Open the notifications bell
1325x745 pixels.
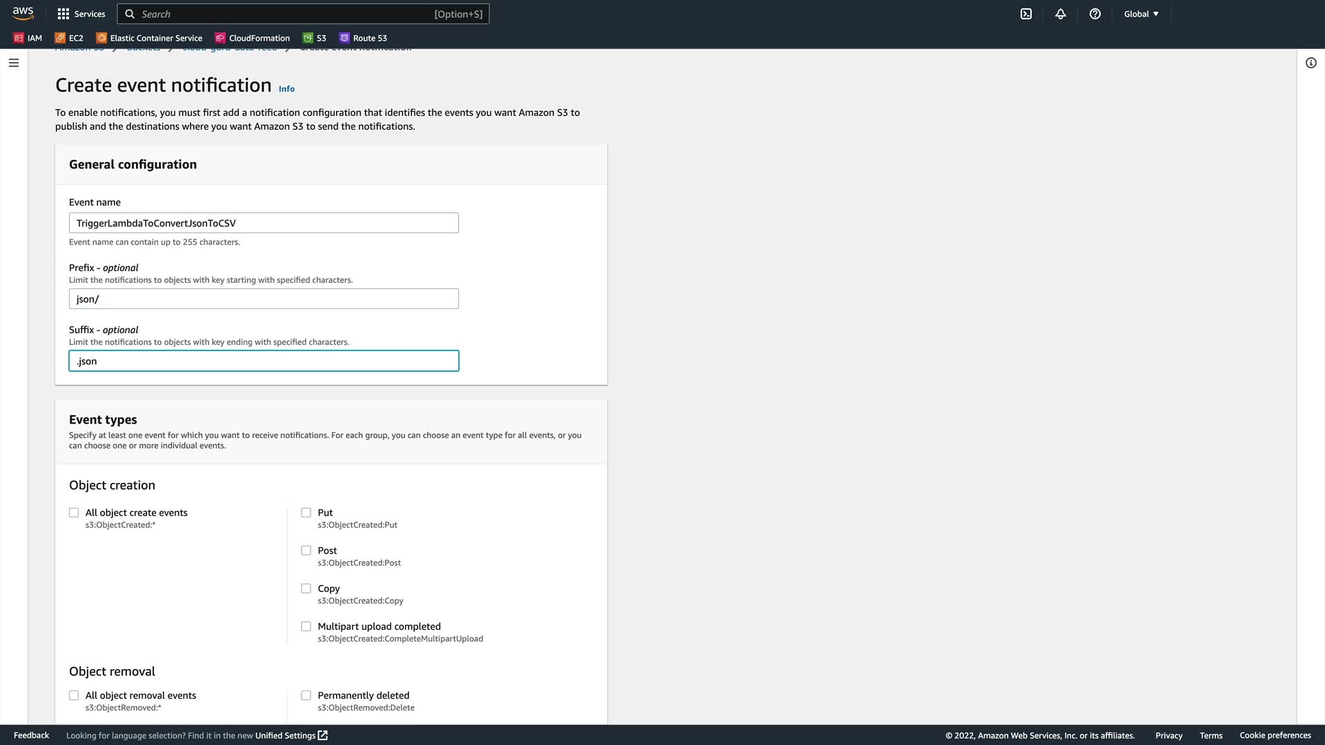[1061, 14]
